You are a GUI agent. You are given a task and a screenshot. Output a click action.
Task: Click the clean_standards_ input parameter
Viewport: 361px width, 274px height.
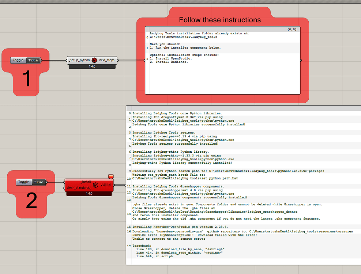click(79, 188)
